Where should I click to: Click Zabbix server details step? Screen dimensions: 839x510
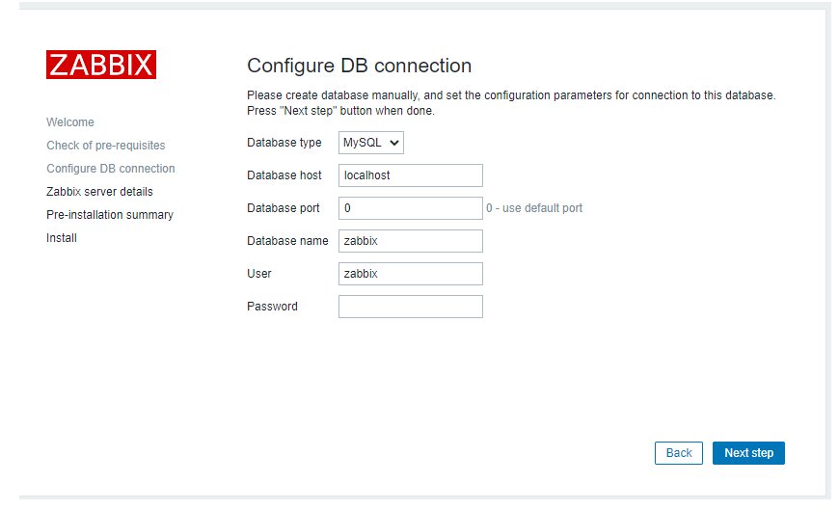[99, 192]
